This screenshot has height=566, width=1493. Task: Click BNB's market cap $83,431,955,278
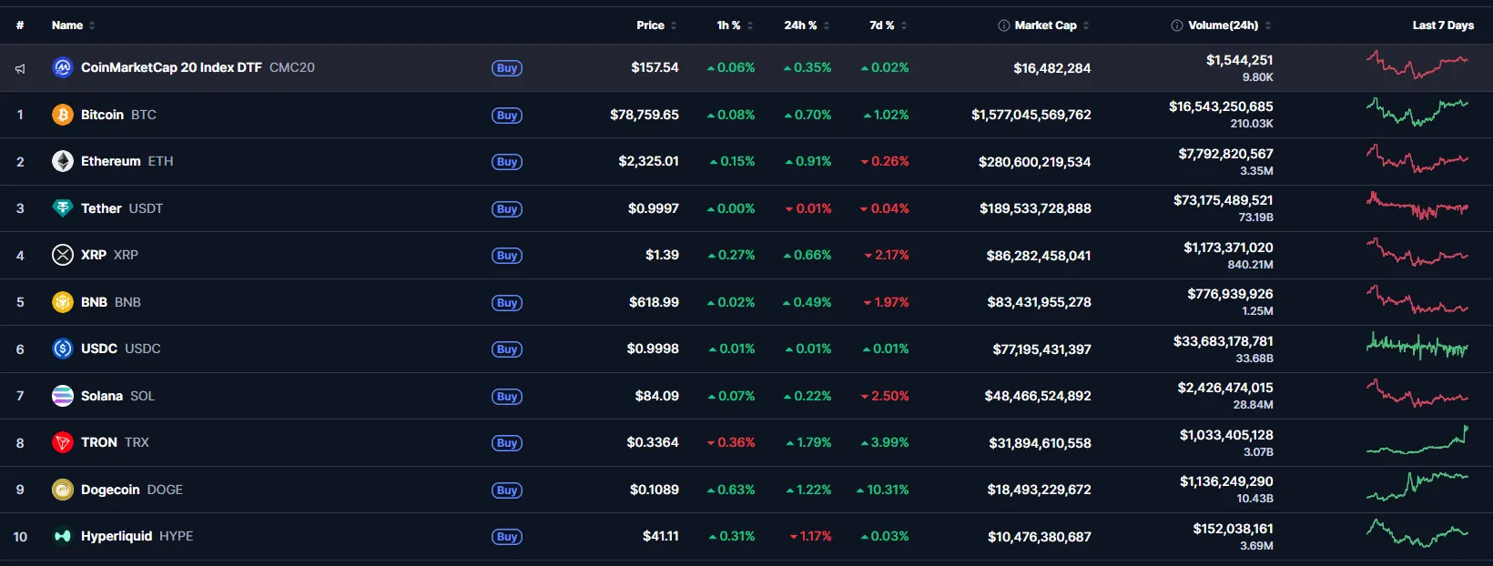1039,302
